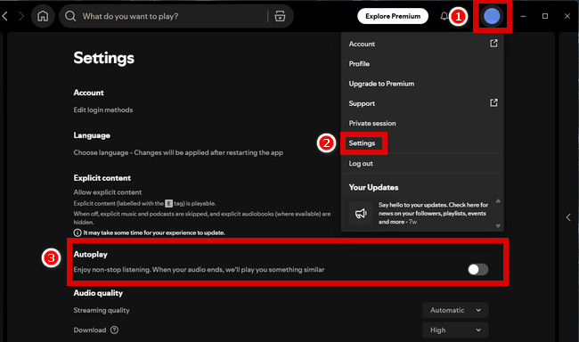Go back with the back arrow
This screenshot has height=342, width=579.
point(4,16)
